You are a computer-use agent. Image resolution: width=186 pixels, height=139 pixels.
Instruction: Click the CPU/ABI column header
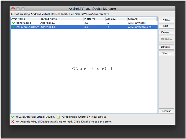[142, 19]
